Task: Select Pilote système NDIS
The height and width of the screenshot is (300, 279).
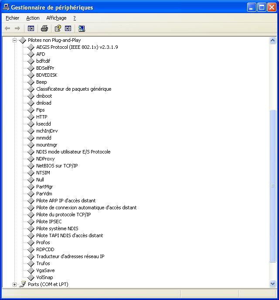Action: (x=57, y=228)
